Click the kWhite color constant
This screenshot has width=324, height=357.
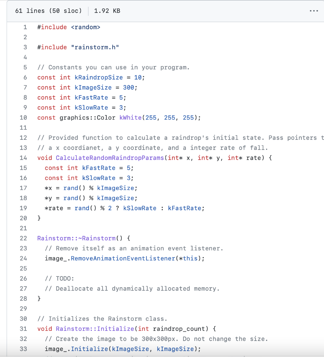(130, 117)
